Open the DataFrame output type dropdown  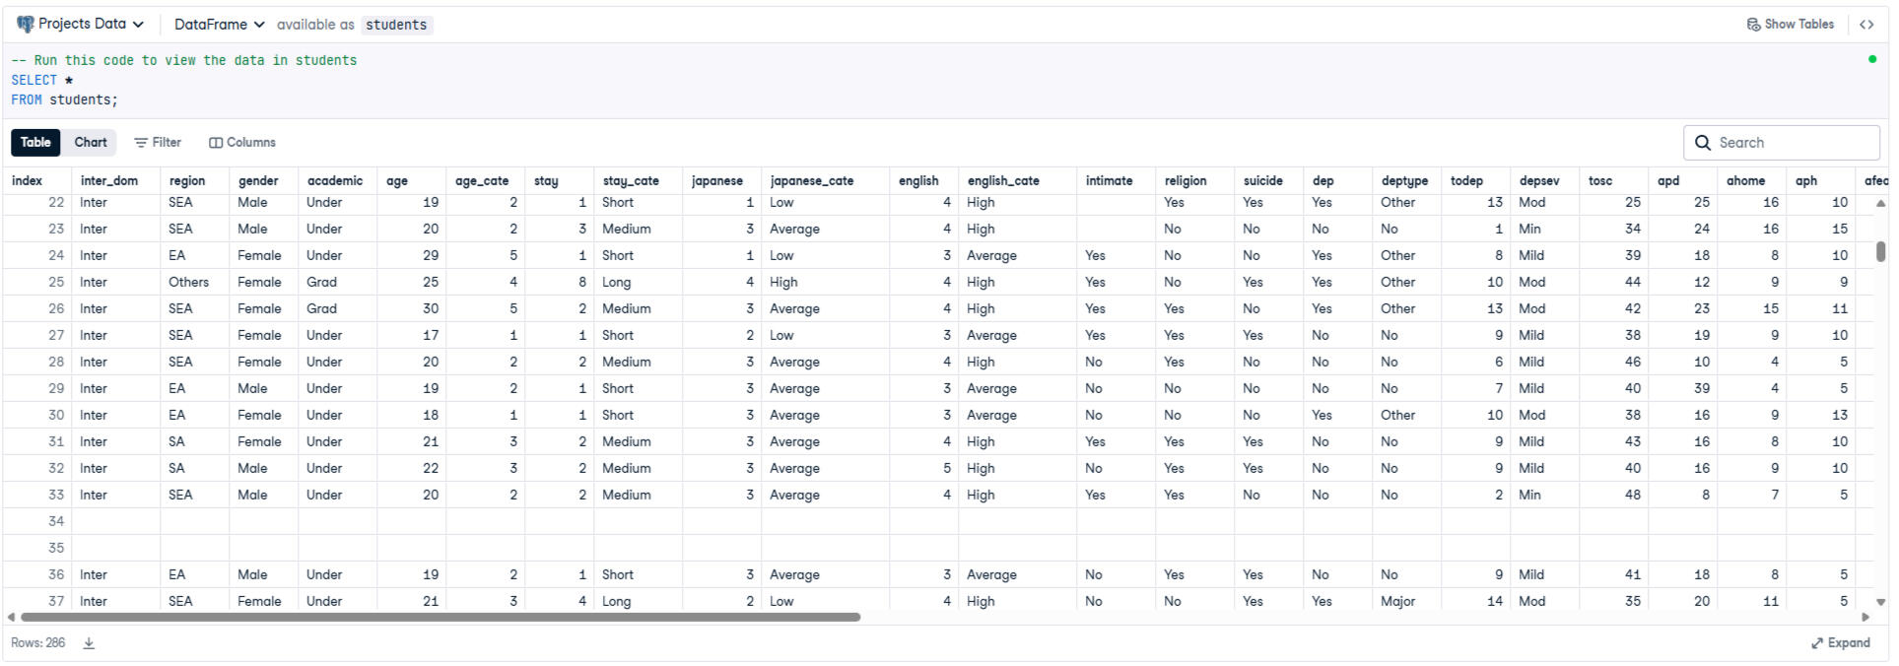click(219, 25)
